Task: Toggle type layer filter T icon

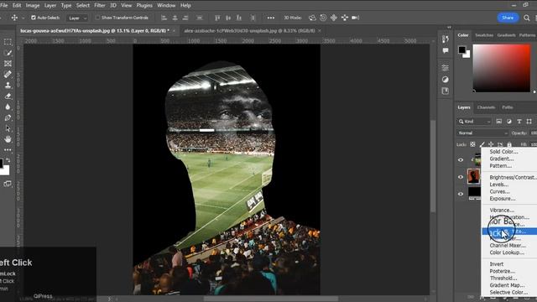Action: [519, 122]
